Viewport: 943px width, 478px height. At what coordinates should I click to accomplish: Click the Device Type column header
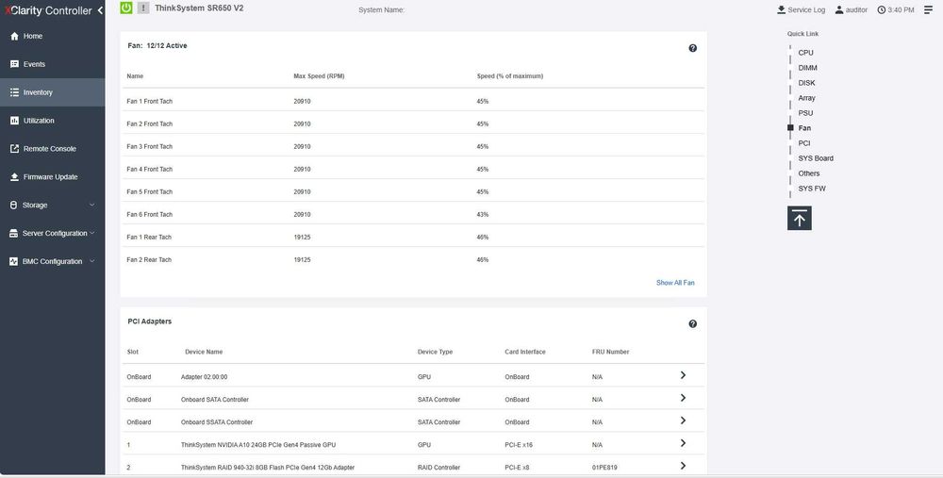click(435, 352)
